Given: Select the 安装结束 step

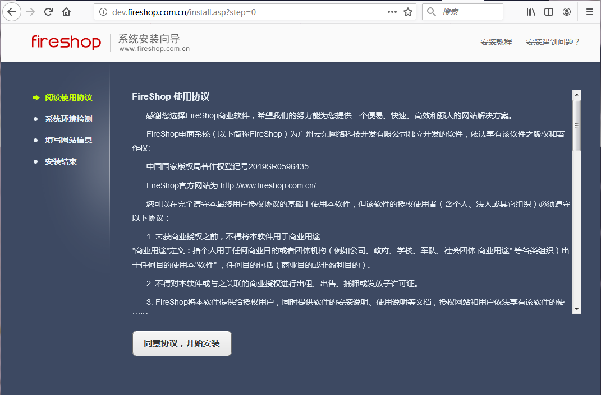Looking at the screenshot, I should click(x=61, y=161).
